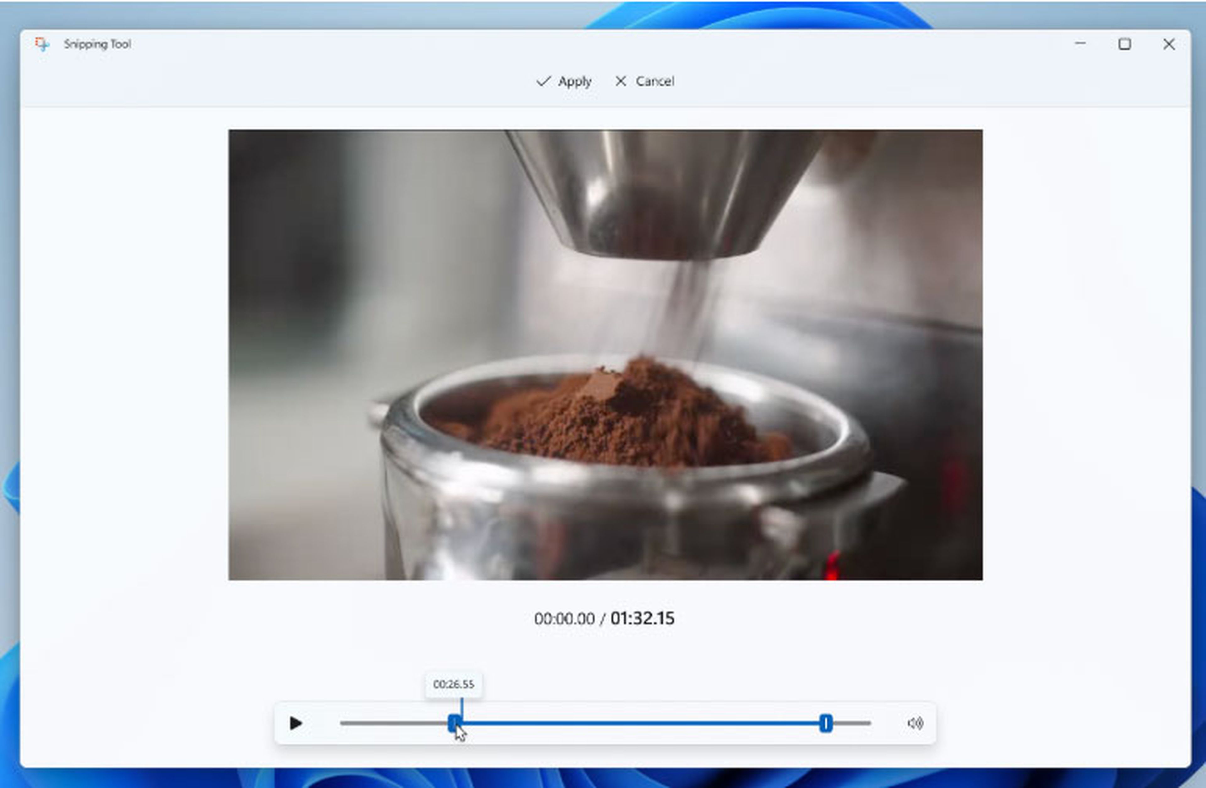Play the video clip
1206x788 pixels.
pos(296,723)
